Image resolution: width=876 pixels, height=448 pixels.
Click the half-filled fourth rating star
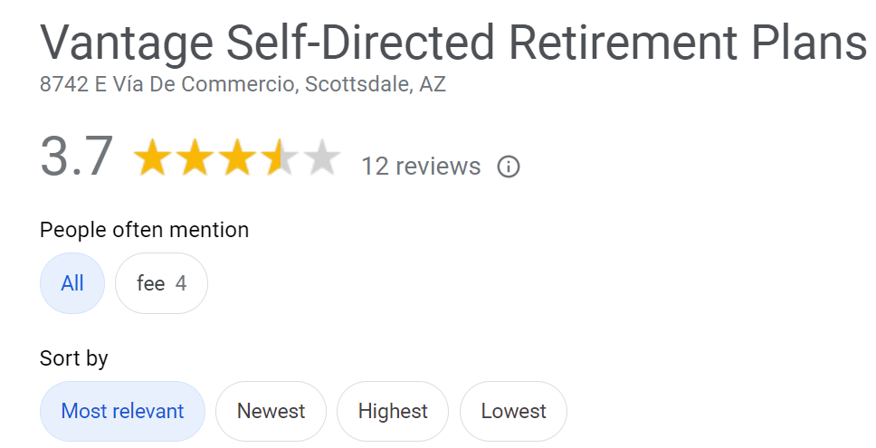pos(280,157)
